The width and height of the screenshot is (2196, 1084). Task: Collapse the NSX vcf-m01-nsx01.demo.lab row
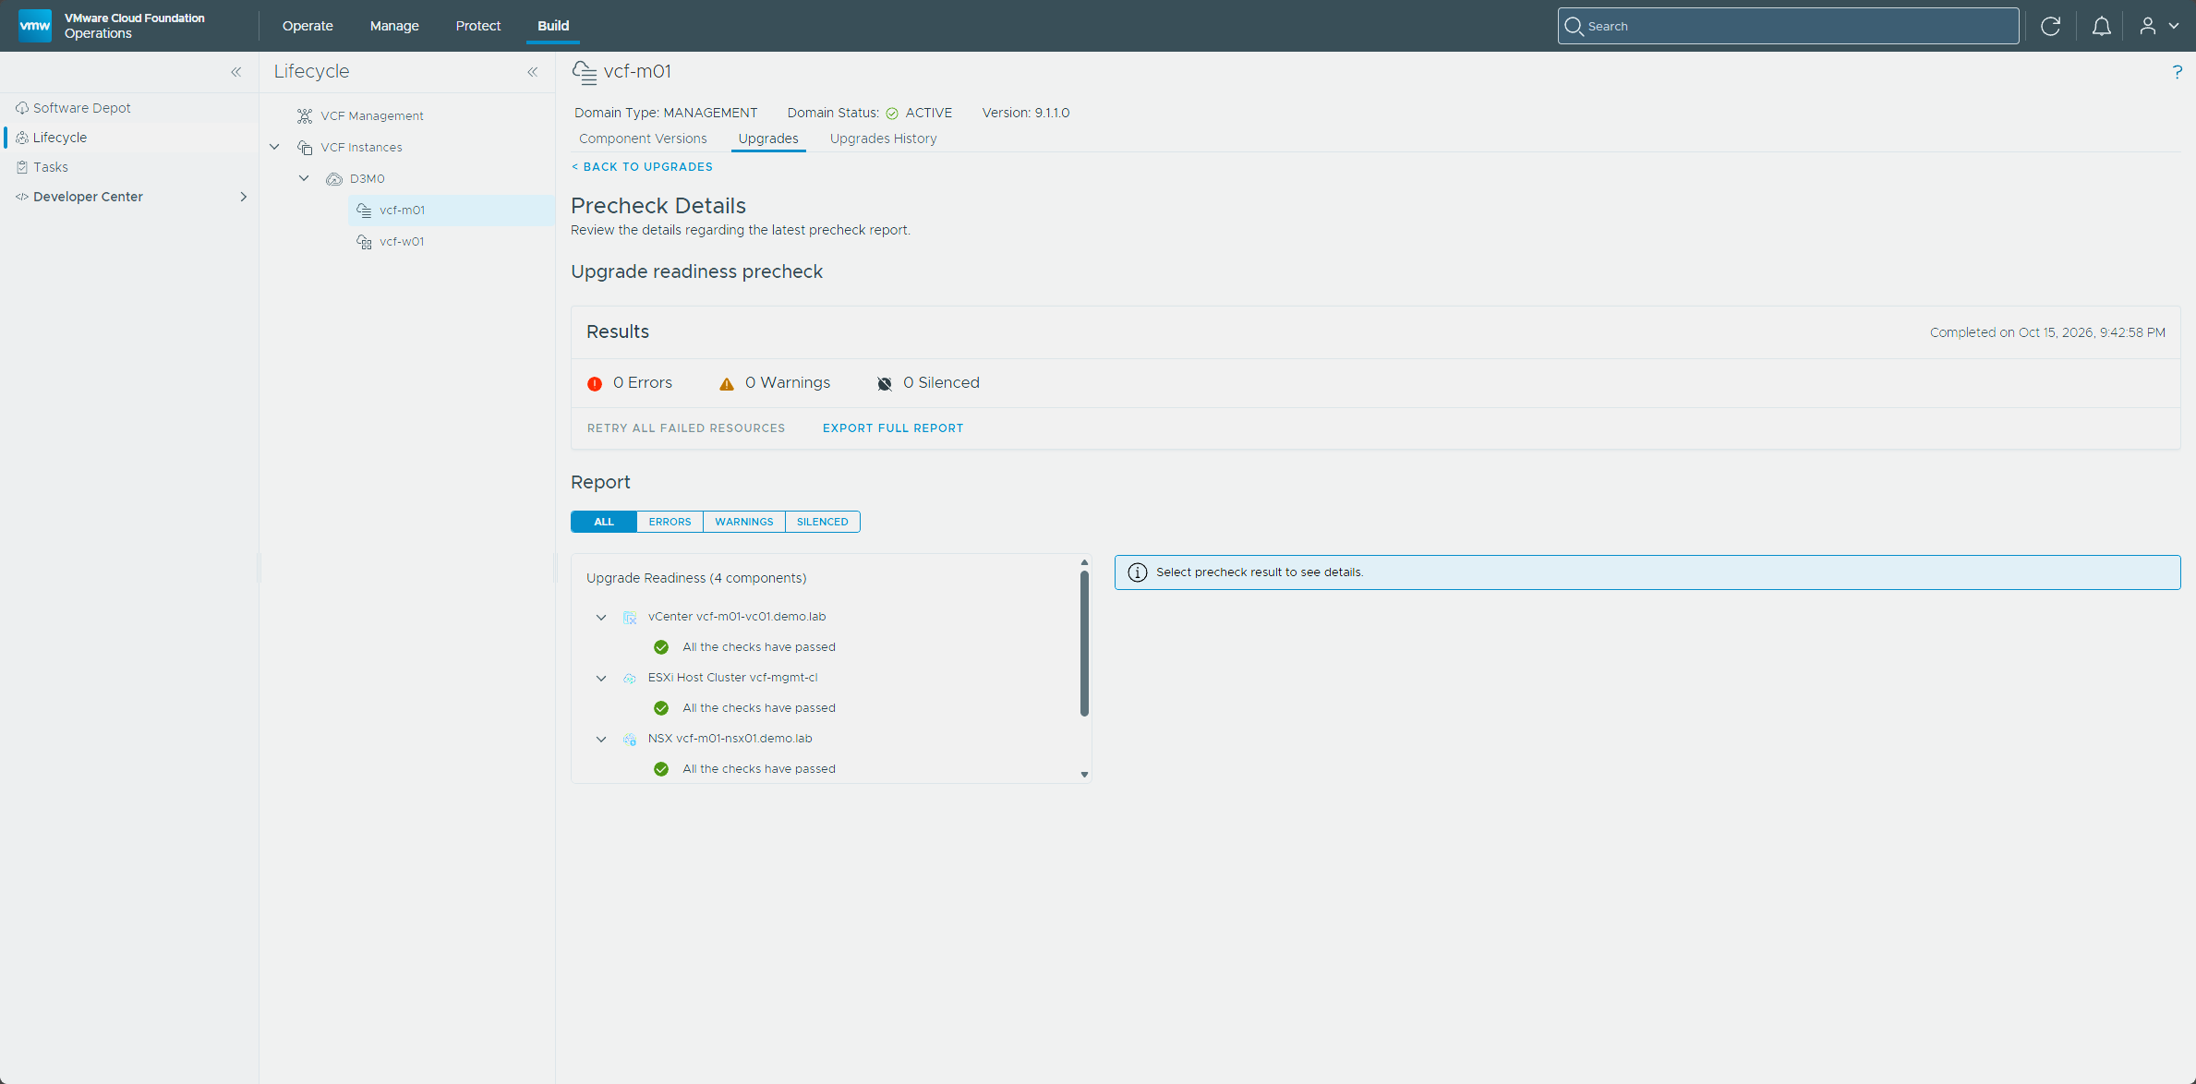pos(601,739)
